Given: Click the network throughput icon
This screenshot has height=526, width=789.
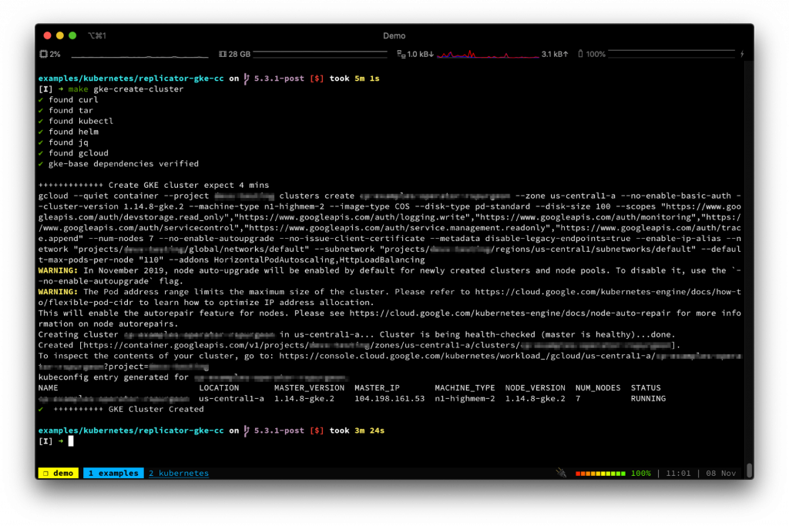Looking at the screenshot, I should click(401, 55).
